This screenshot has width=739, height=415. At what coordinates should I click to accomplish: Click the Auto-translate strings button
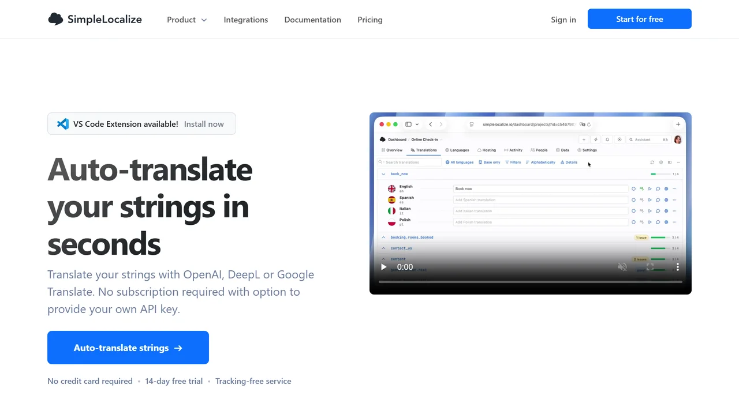[x=128, y=348]
